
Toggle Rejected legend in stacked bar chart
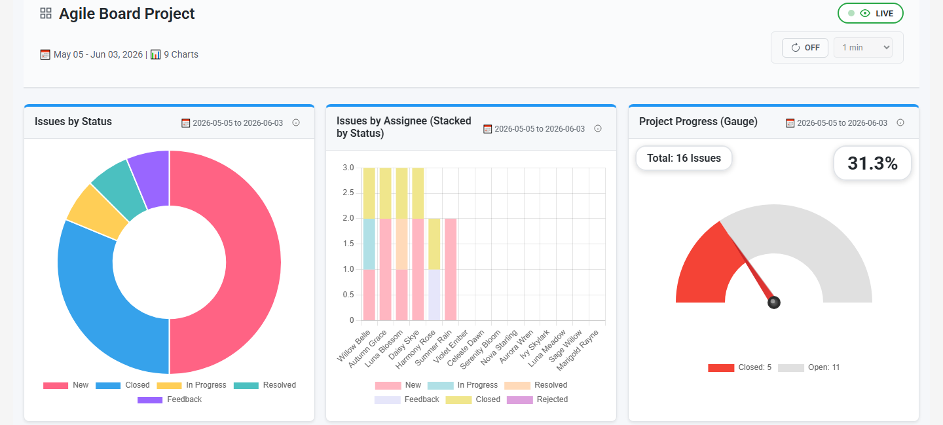click(537, 399)
